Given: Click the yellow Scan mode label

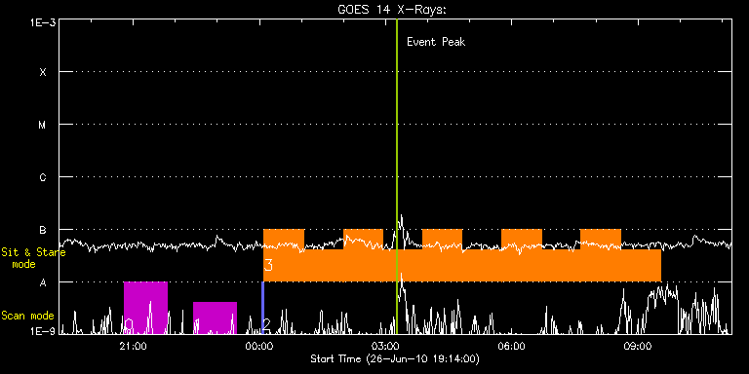Looking at the screenshot, I should 27,316.
